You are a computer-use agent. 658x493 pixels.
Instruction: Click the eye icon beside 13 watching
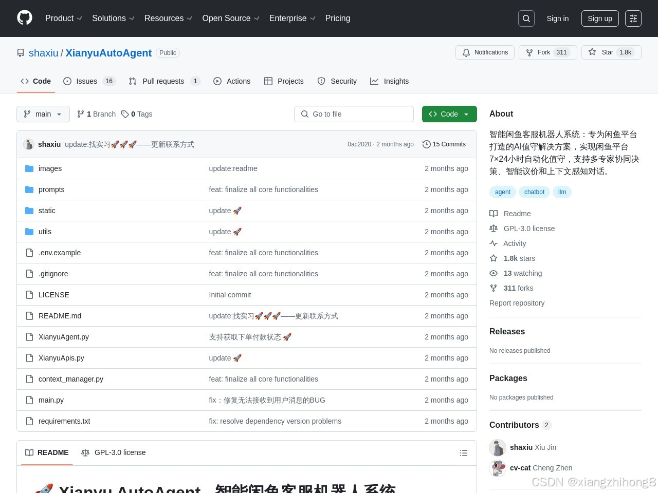pyautogui.click(x=493, y=273)
